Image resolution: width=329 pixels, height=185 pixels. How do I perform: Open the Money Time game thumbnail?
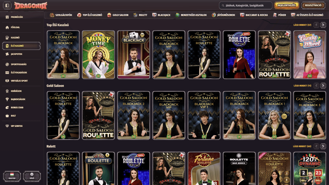tap(98, 55)
